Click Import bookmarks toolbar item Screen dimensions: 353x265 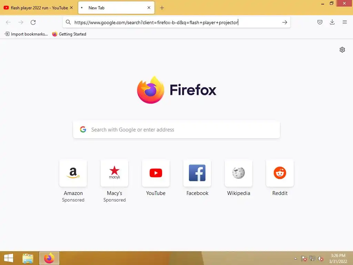click(26, 34)
